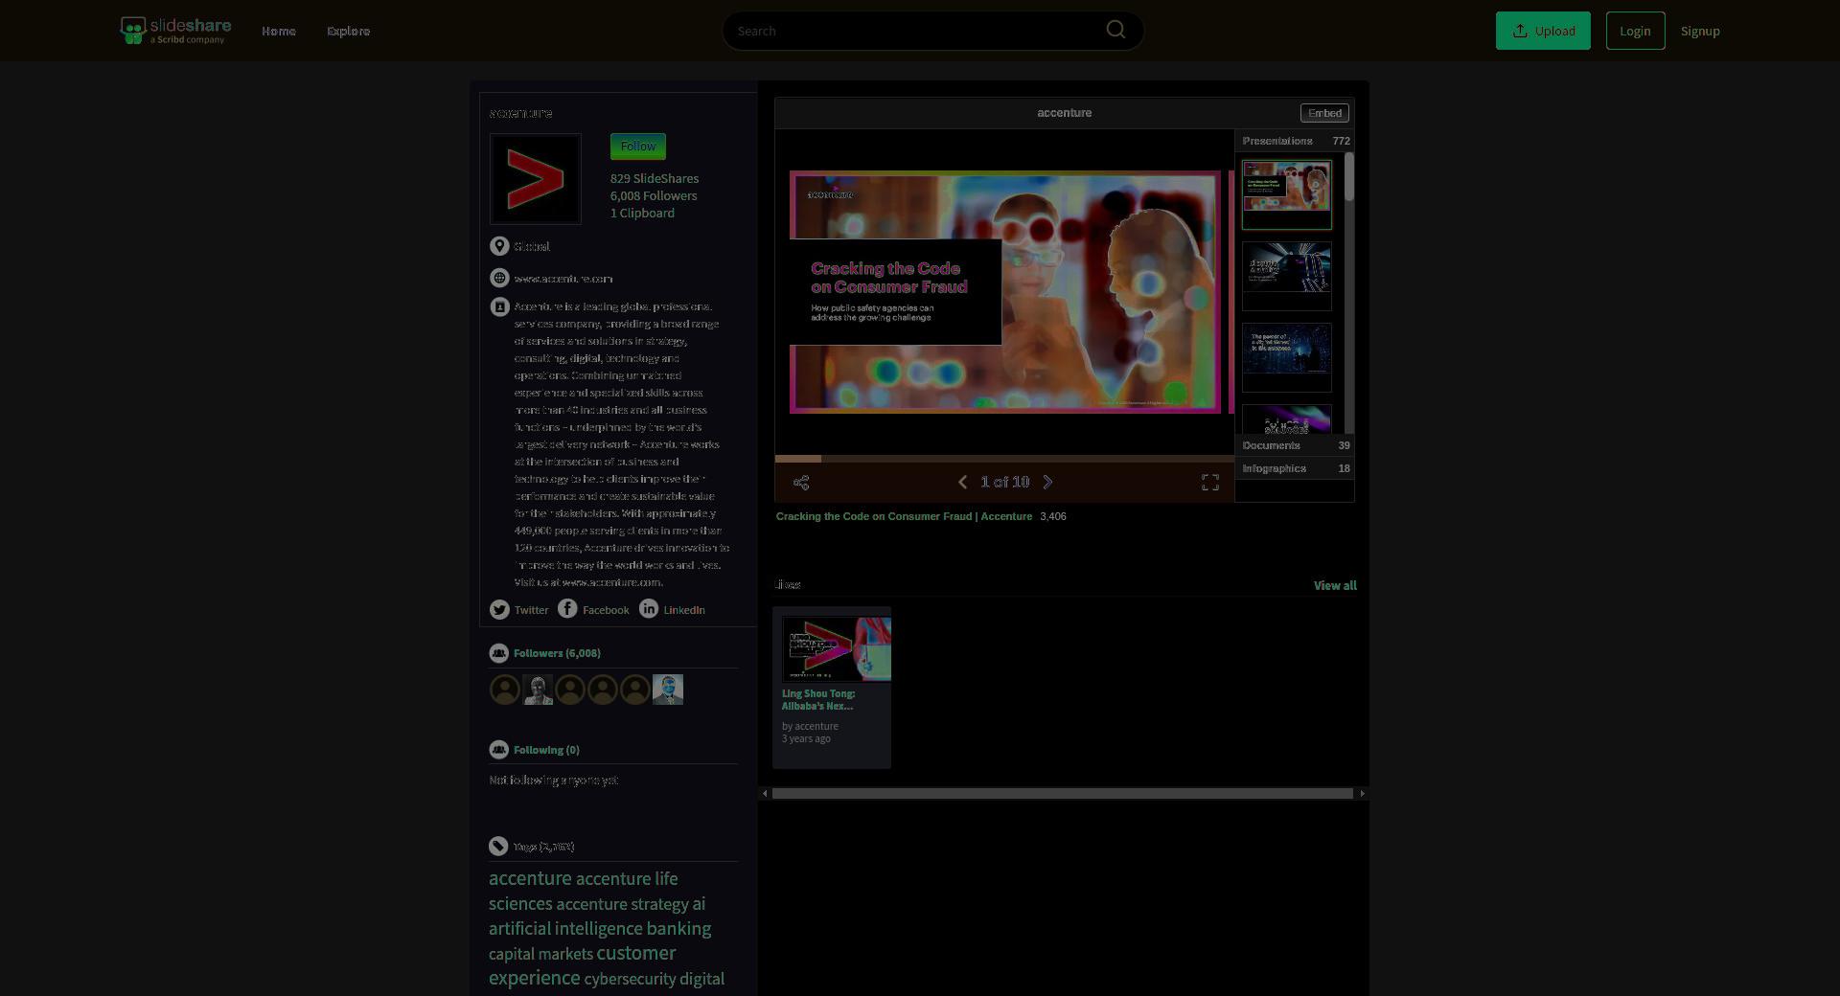Click the likes horizontal scrollbar
The height and width of the screenshot is (996, 1840).
tap(1063, 793)
